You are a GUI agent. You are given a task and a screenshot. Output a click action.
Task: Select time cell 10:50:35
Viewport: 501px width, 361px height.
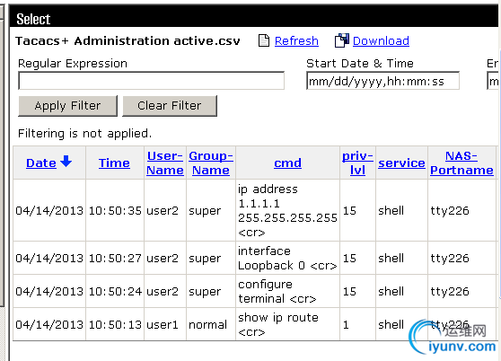tap(115, 210)
